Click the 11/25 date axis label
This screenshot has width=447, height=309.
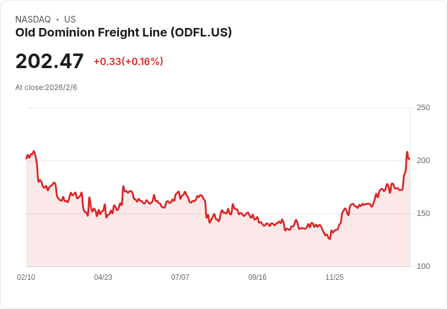[335, 277]
